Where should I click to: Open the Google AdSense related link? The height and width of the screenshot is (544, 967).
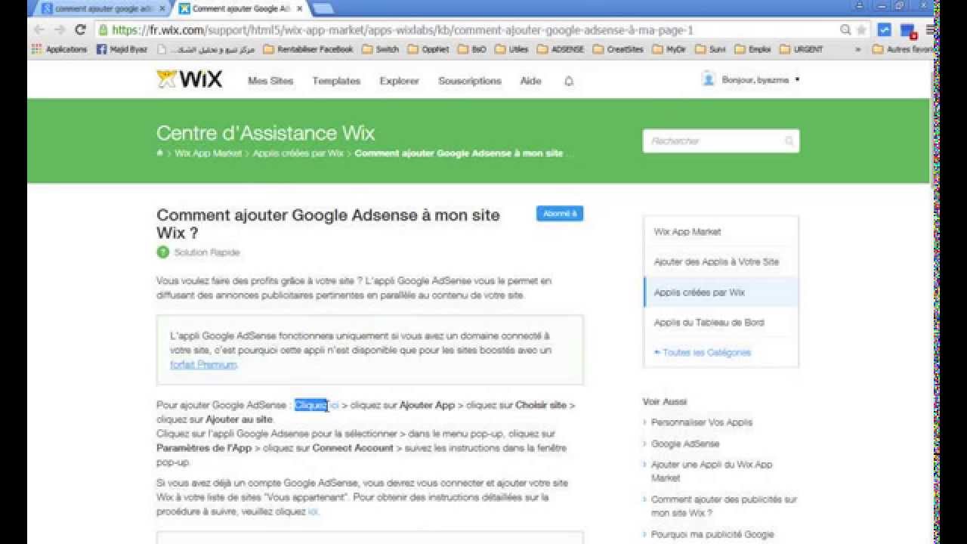685,444
